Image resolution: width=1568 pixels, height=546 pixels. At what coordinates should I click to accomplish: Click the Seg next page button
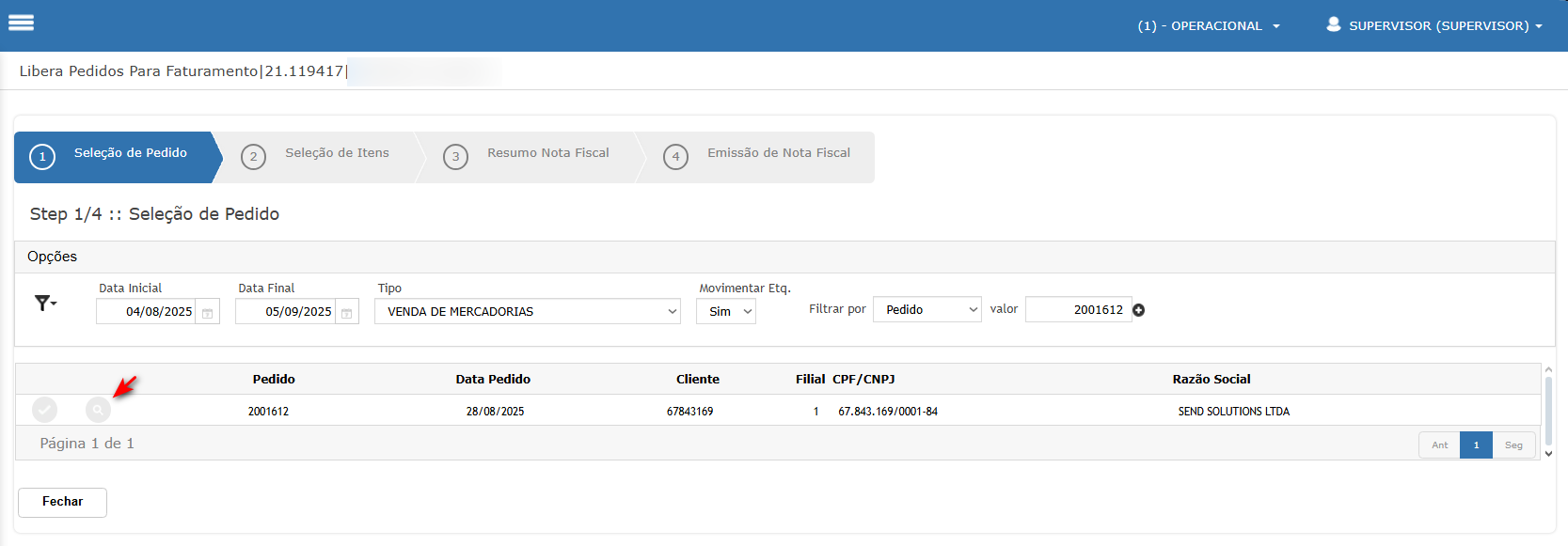[x=1513, y=445]
